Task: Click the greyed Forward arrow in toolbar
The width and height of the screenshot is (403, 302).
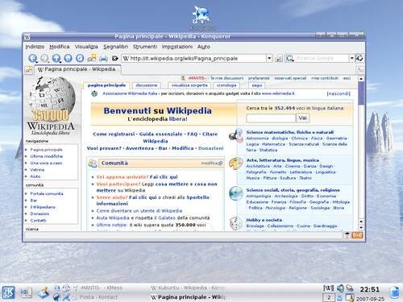Action: (44, 58)
